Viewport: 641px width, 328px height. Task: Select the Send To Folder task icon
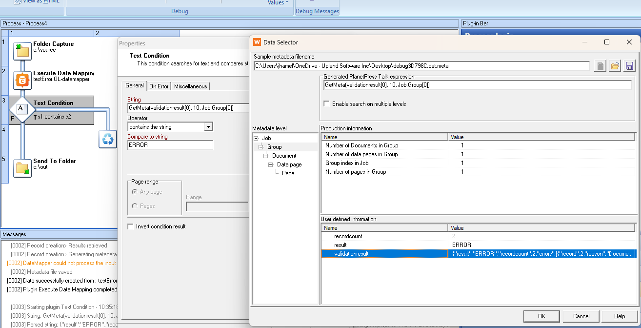click(22, 168)
